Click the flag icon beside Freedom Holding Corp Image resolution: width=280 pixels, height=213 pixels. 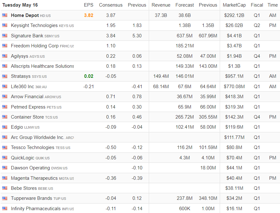[5, 46]
